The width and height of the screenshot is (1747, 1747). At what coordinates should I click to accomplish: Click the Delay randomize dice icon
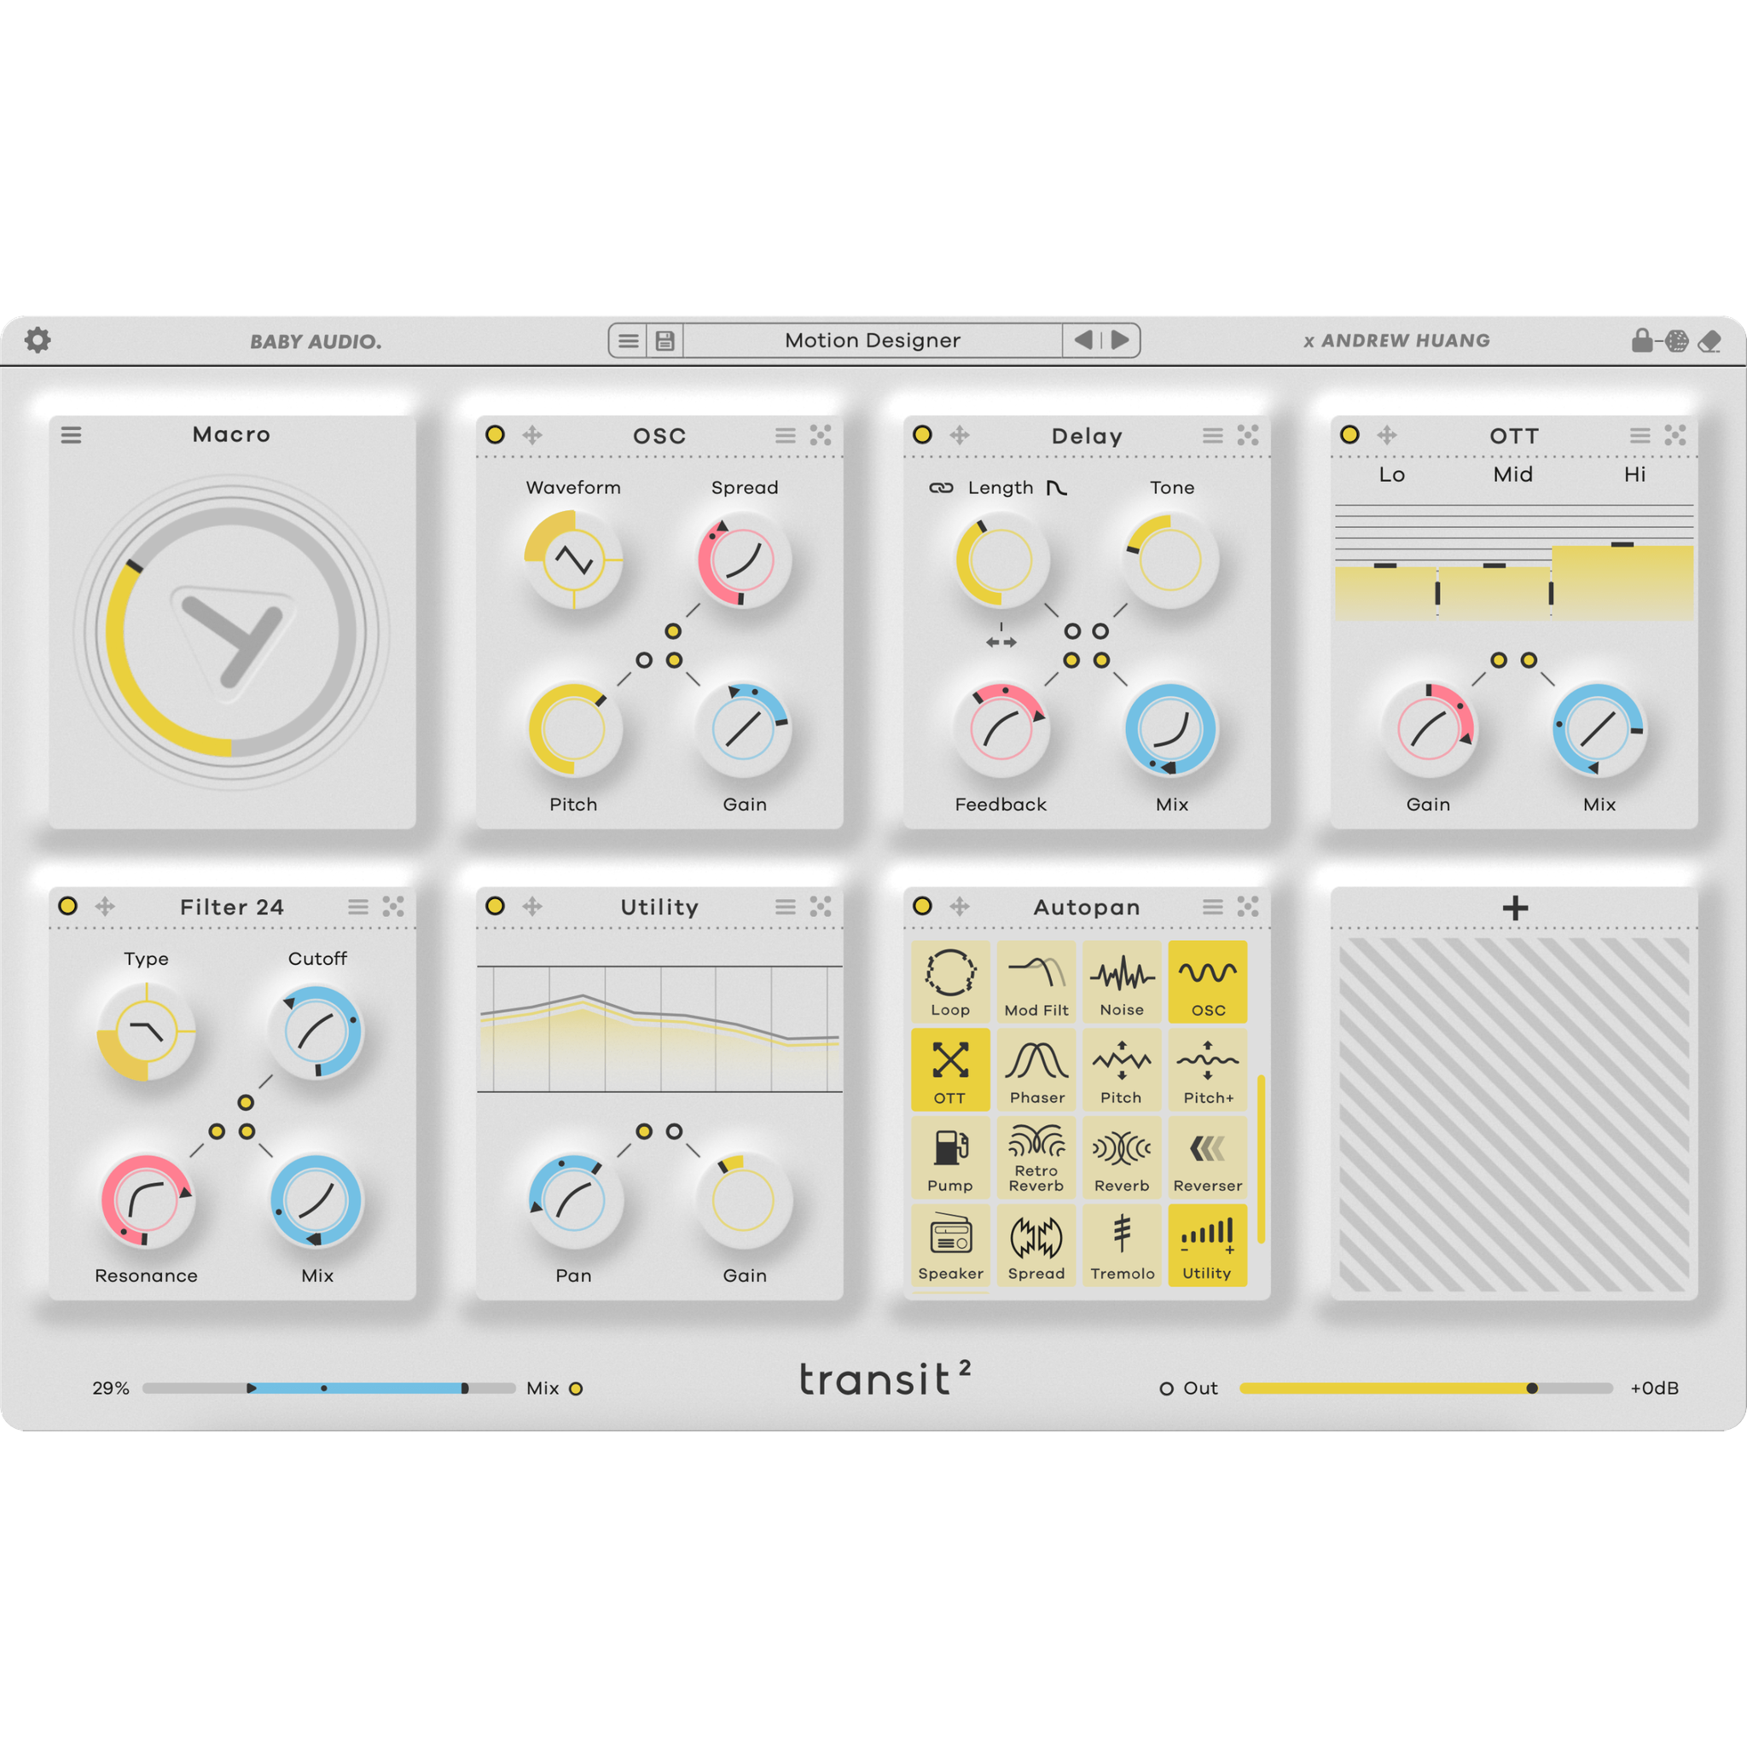pyautogui.click(x=1248, y=436)
